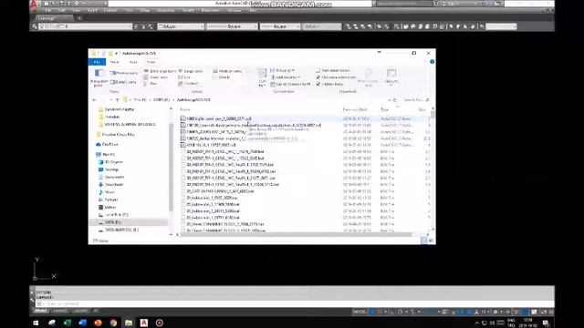Go back in Explorer navigation
Viewport: 584px width, 328px height.
[94, 100]
